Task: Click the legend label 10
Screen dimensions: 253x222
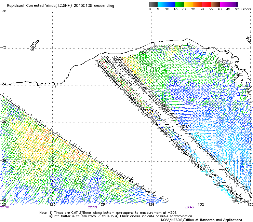Action: [x=167, y=9]
